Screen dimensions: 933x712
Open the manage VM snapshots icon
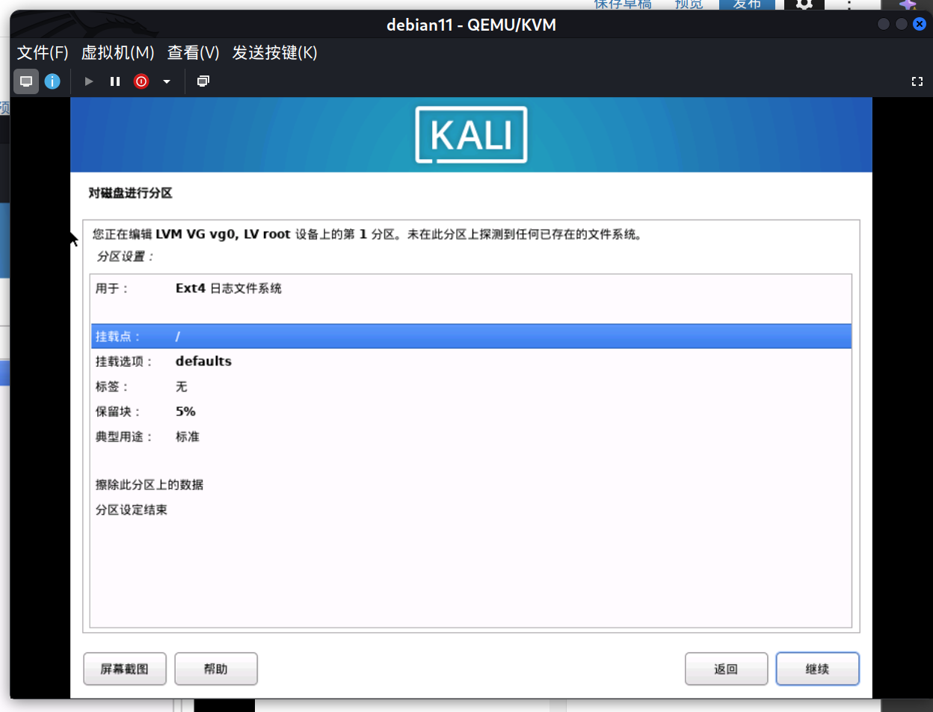[x=203, y=81]
